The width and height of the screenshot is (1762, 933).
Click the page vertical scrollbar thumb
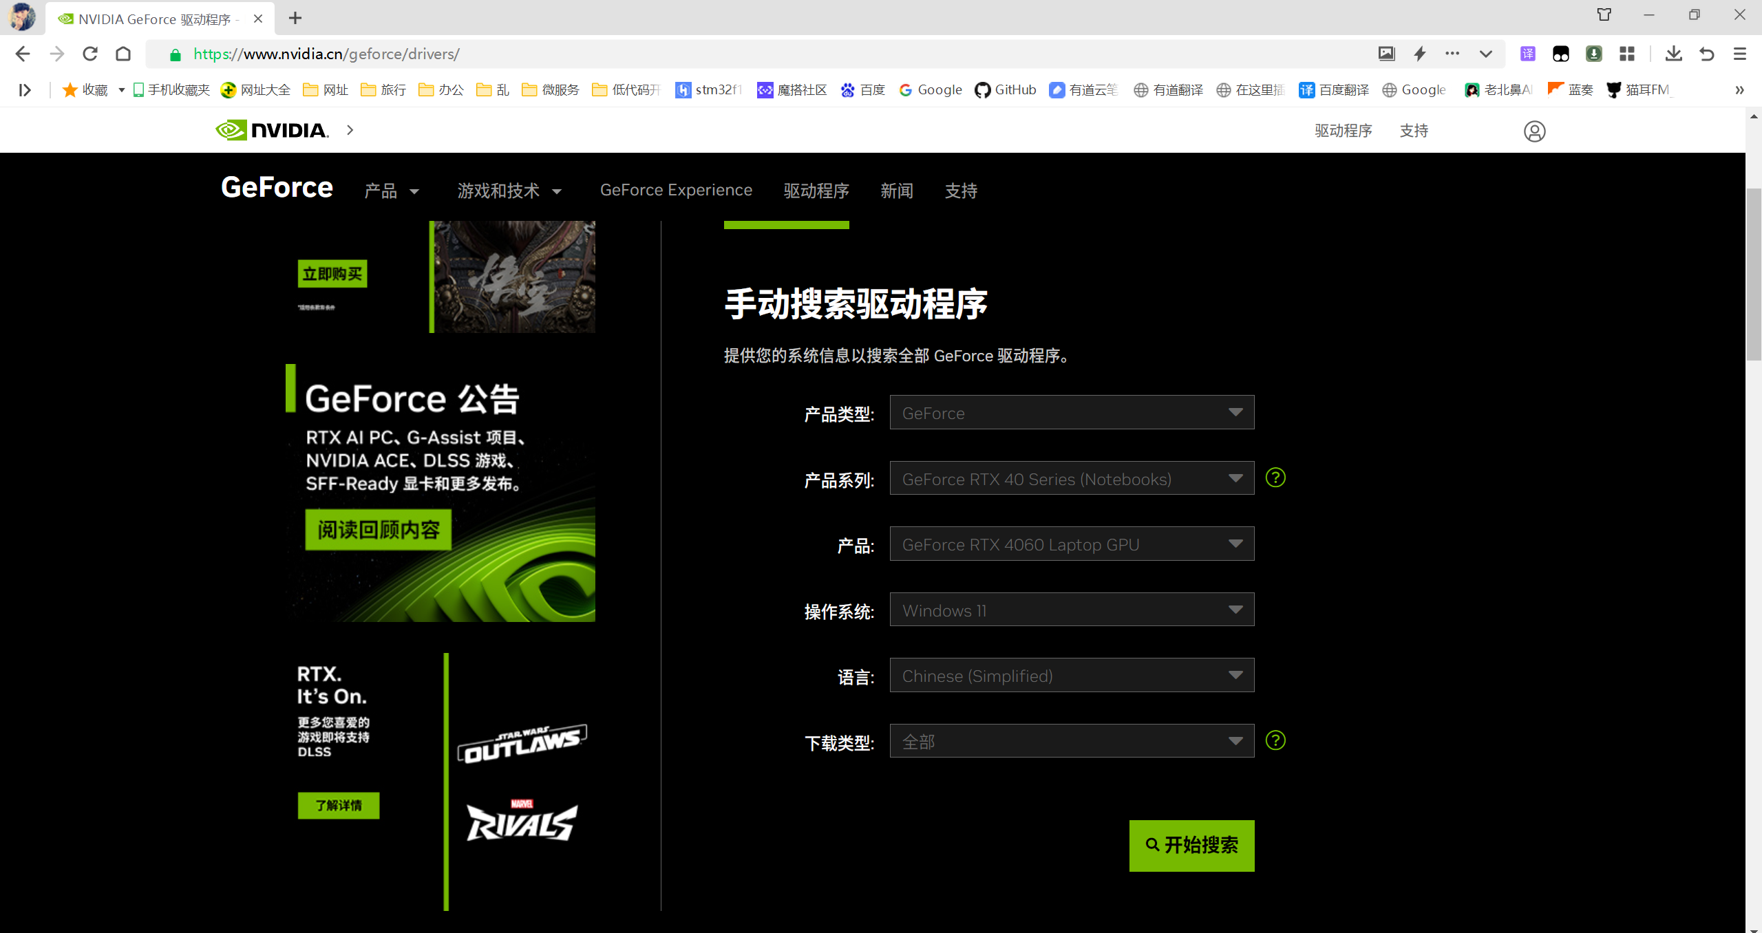[1753, 275]
